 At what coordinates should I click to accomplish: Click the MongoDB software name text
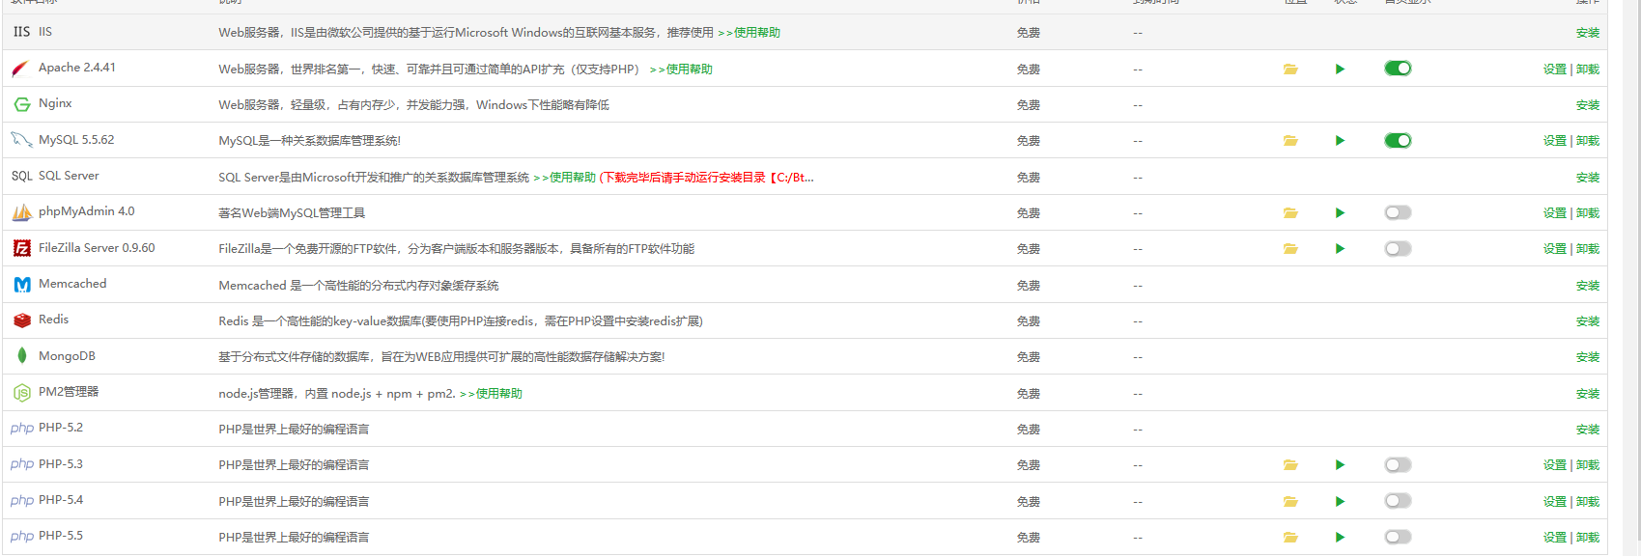[67, 356]
